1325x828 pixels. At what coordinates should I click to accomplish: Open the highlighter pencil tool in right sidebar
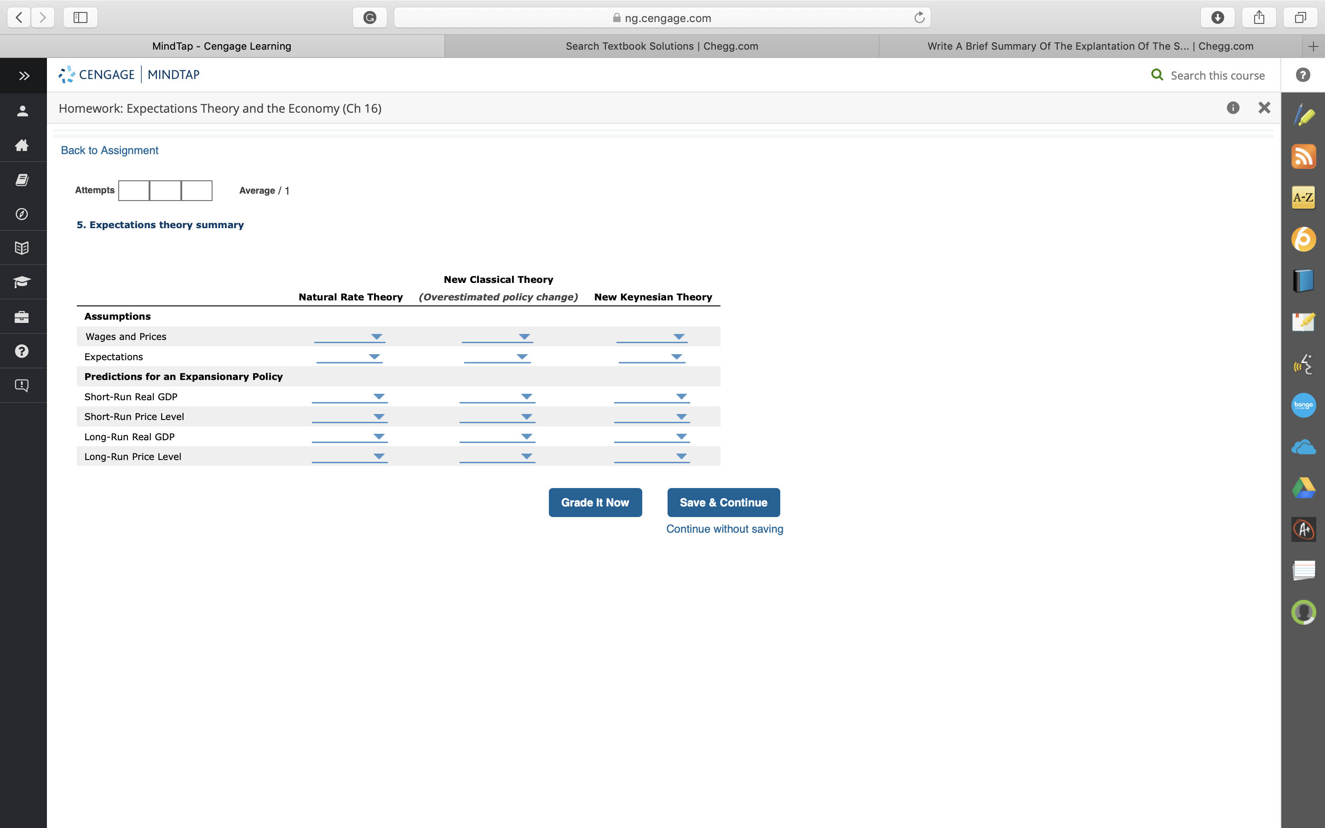point(1303,115)
